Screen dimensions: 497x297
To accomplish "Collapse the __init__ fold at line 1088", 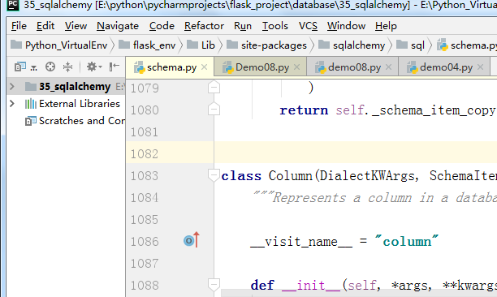I will [x=214, y=285].
